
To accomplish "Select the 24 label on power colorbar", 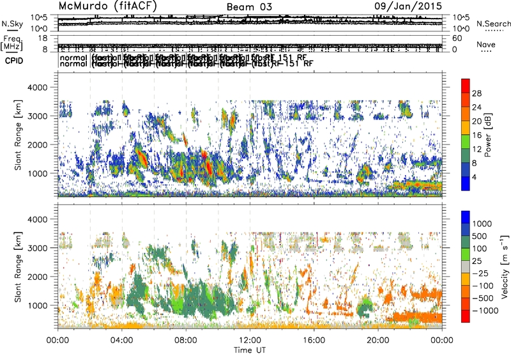I will coord(477,107).
